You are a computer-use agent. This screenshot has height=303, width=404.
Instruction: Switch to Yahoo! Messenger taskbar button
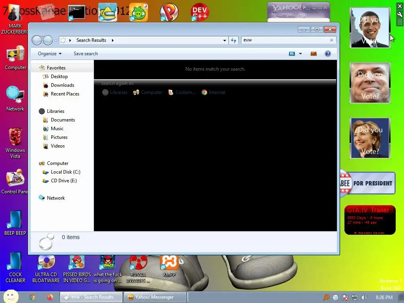click(x=155, y=297)
